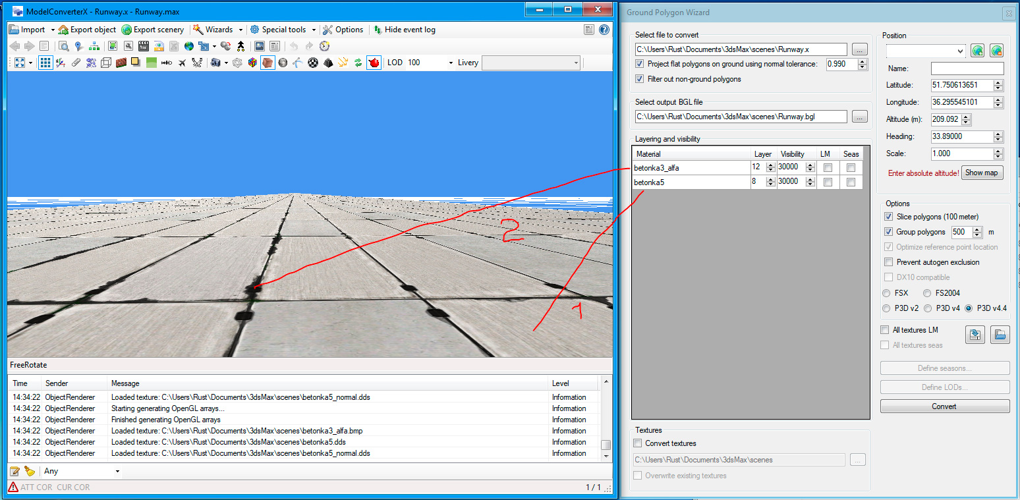1020x500 pixels.
Task: Open the Wizards menu
Action: [x=218, y=30]
